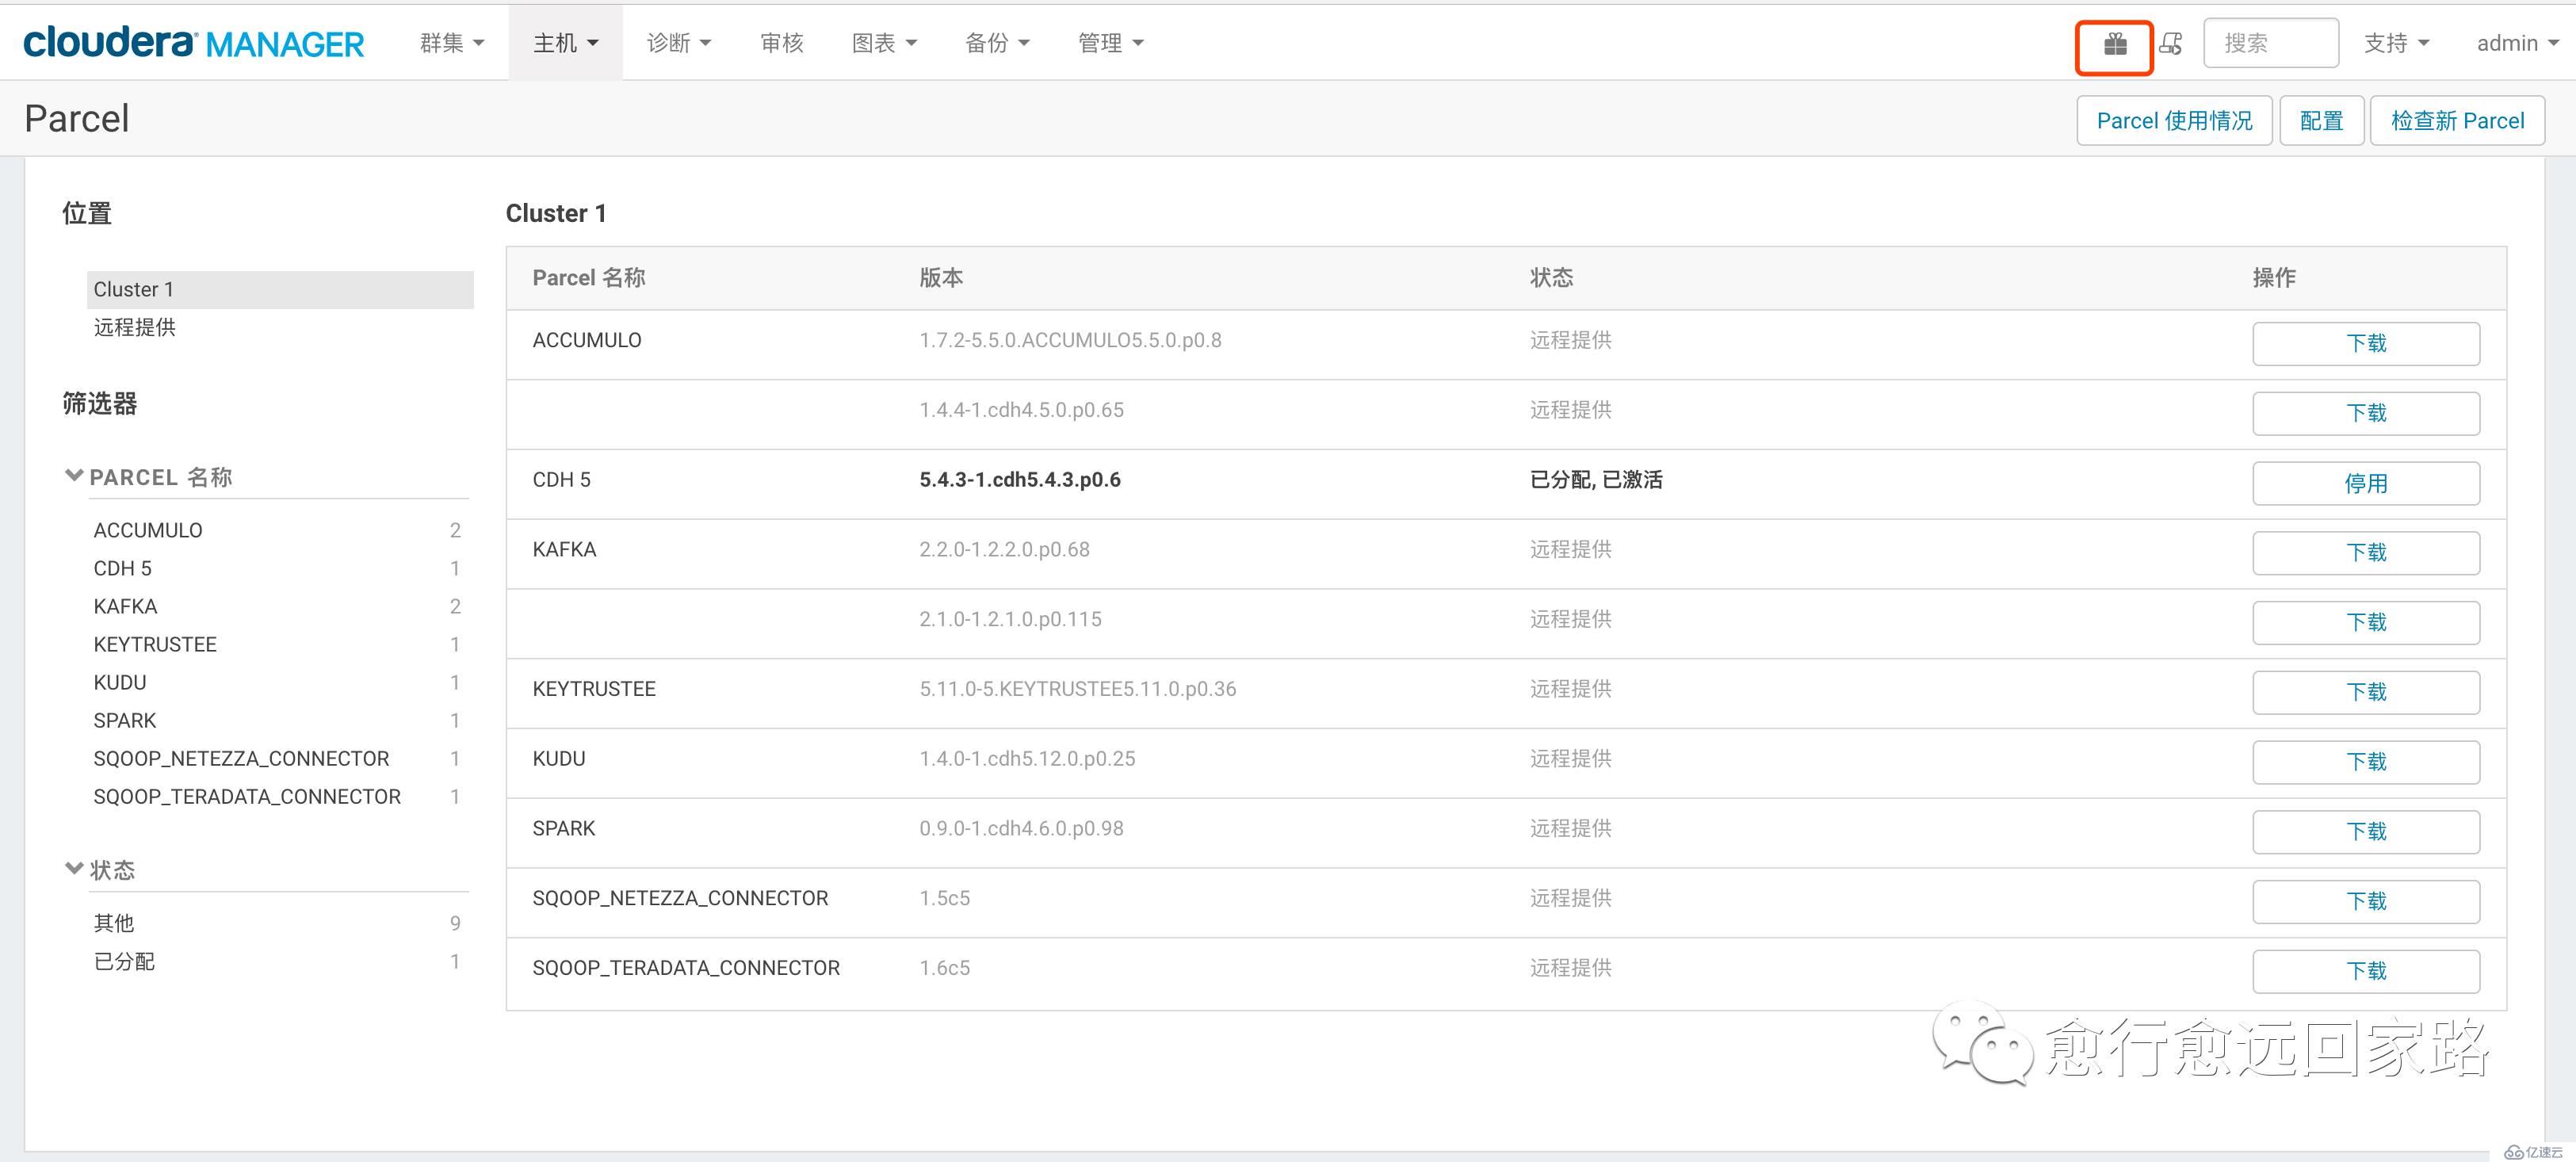Select Cluster 1 under 位置
Screen dimensions: 2576x1162
point(280,289)
